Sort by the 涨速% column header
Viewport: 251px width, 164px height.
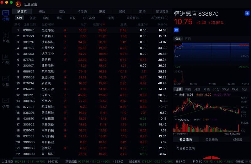click(x=142, y=24)
